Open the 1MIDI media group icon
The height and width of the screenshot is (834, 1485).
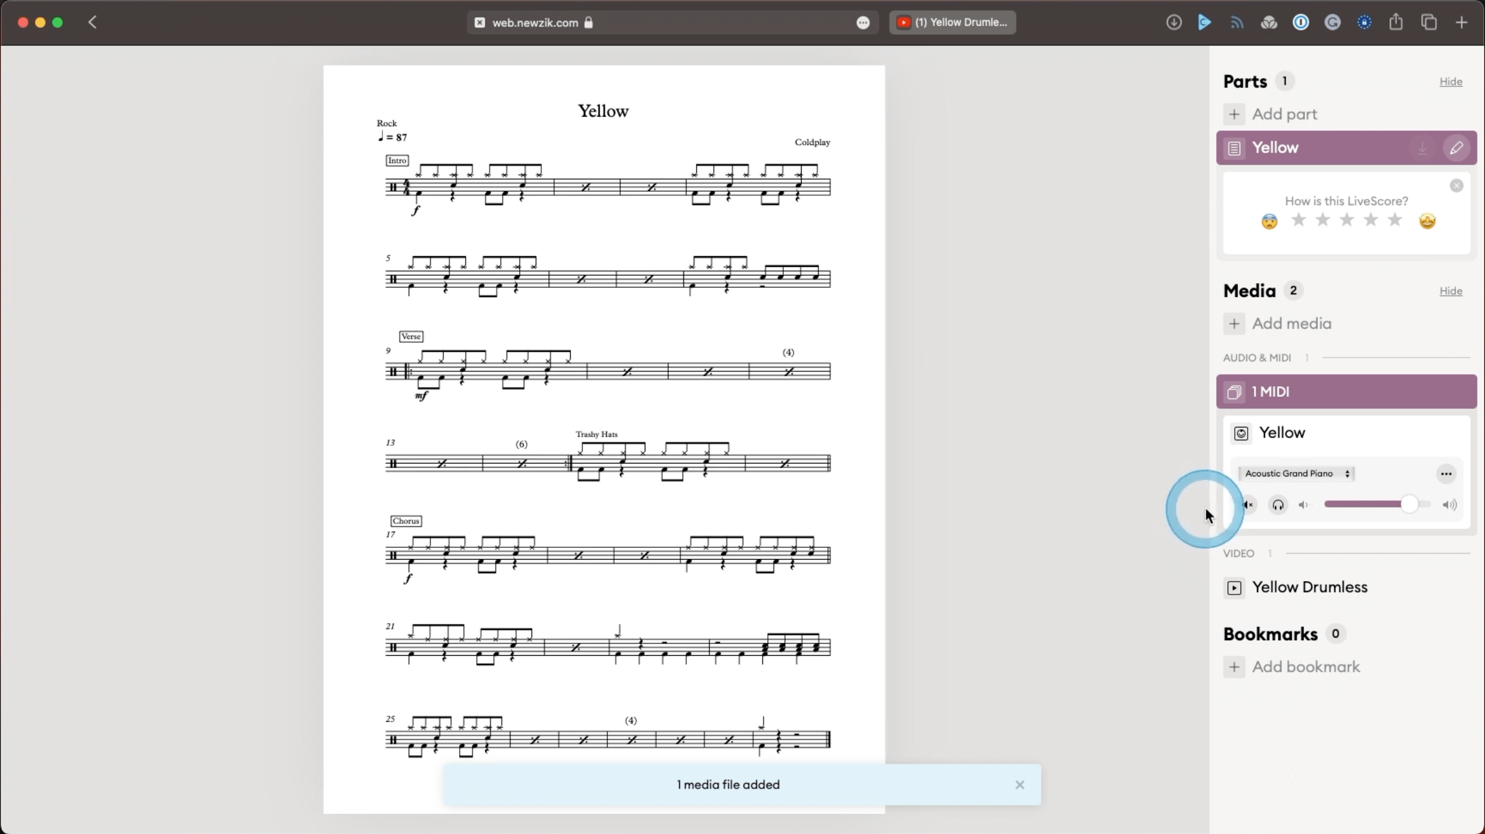click(x=1235, y=391)
